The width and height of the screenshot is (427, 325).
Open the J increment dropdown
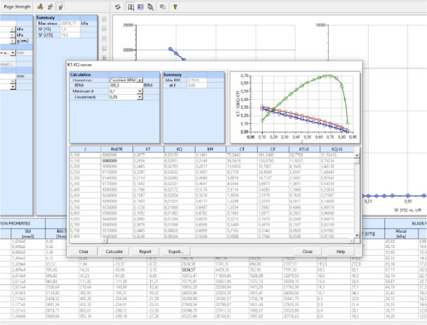point(139,98)
